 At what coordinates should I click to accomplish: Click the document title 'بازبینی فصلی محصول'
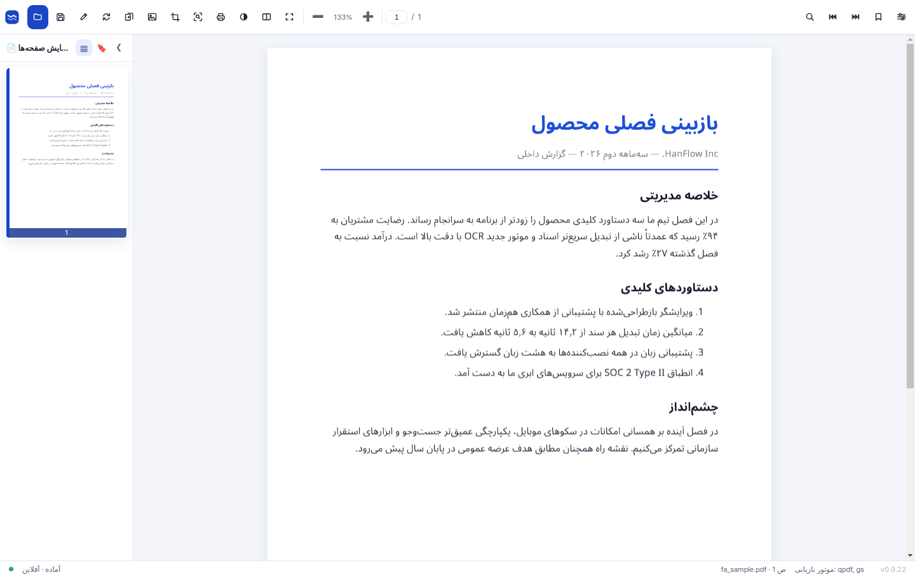point(625,123)
